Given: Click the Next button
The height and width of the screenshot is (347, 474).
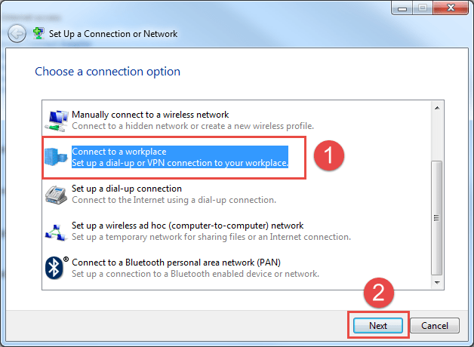Looking at the screenshot, I should [378, 325].
